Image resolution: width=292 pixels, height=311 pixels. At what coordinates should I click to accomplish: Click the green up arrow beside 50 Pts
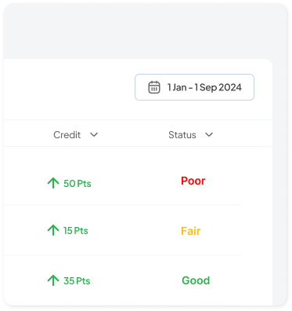pyautogui.click(x=53, y=183)
